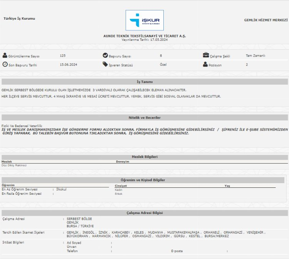Click the Deneyim column header

[123, 162]
